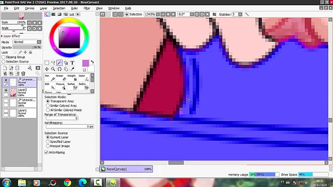Zoom out with toolbar minus button
Viewport: 333px width, 187px height.
[x=163, y=14]
